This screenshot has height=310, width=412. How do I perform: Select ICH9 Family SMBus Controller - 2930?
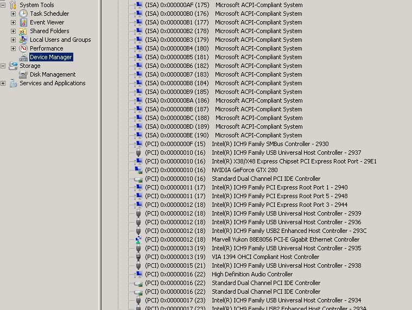237,144
